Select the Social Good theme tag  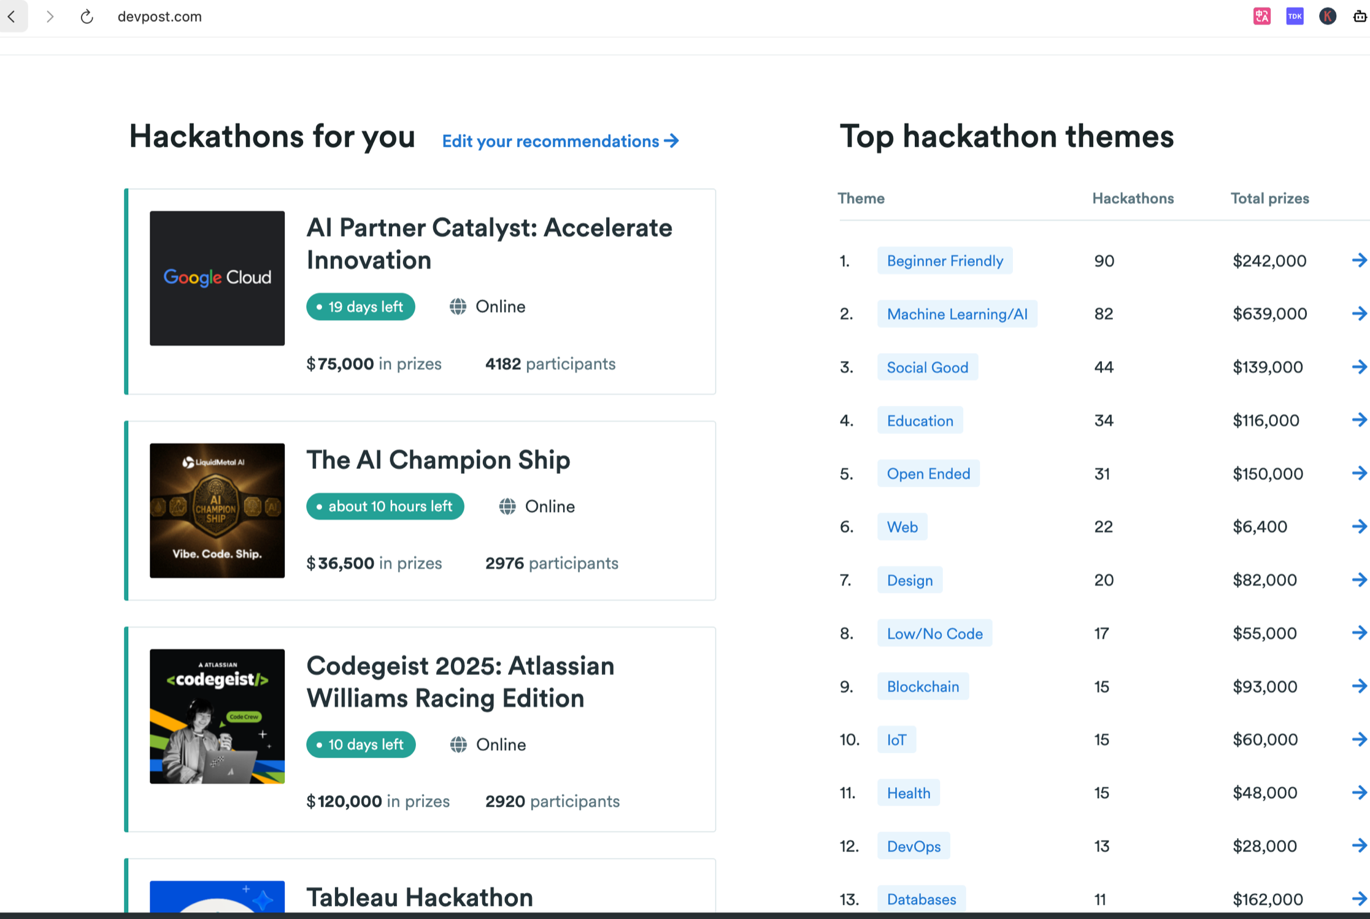point(927,367)
